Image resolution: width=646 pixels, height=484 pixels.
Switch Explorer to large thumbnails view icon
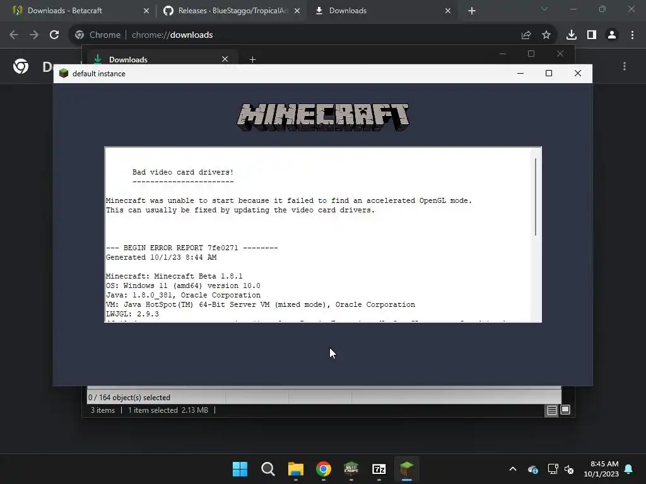coord(565,410)
